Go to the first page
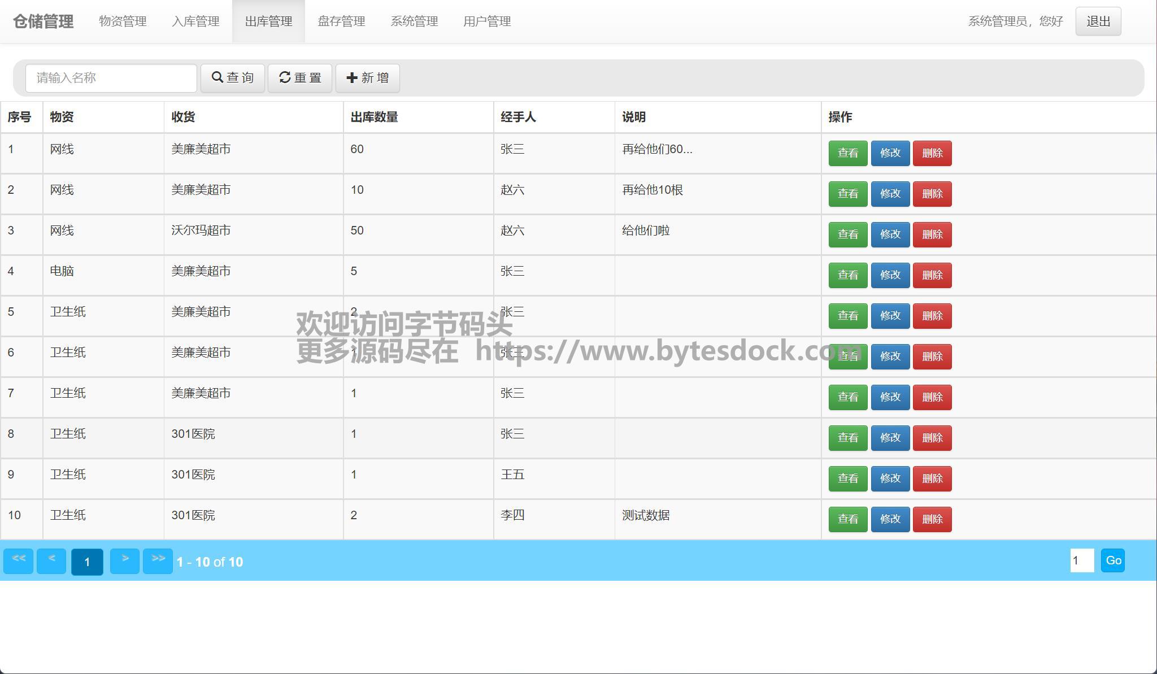 pyautogui.click(x=19, y=561)
